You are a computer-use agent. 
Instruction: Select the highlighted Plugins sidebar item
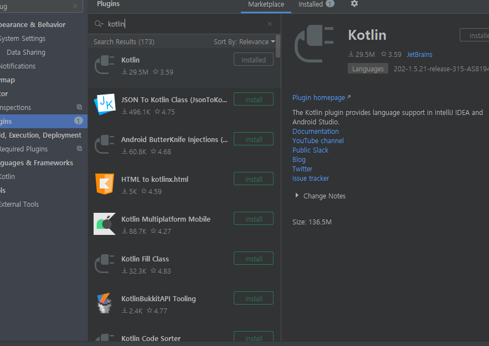coord(44,121)
